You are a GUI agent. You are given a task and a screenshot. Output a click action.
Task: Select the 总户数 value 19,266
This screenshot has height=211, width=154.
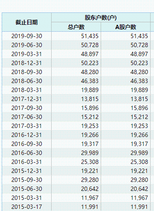coord(90,135)
